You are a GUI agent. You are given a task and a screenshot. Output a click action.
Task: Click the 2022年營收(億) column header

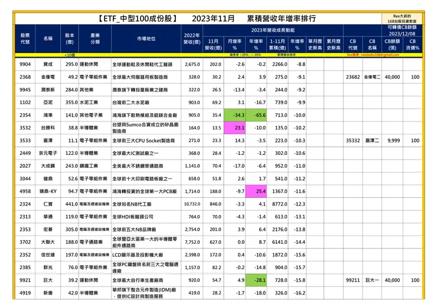coord(192,39)
